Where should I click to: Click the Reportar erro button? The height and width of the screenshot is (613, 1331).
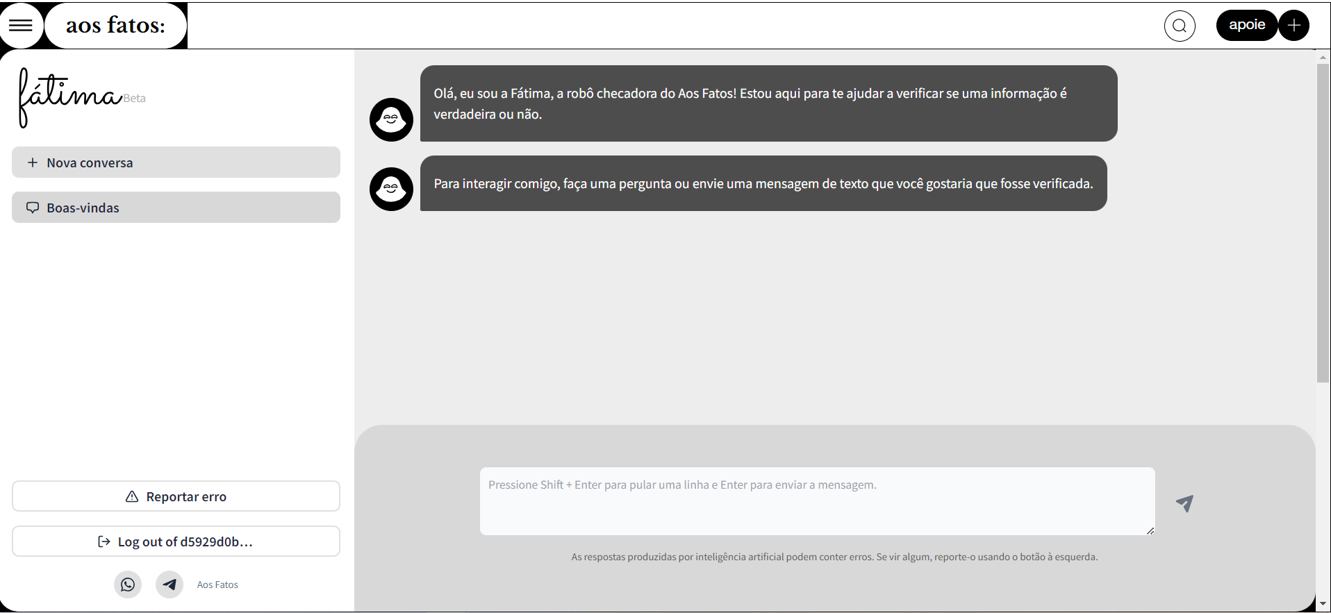pyautogui.click(x=176, y=496)
